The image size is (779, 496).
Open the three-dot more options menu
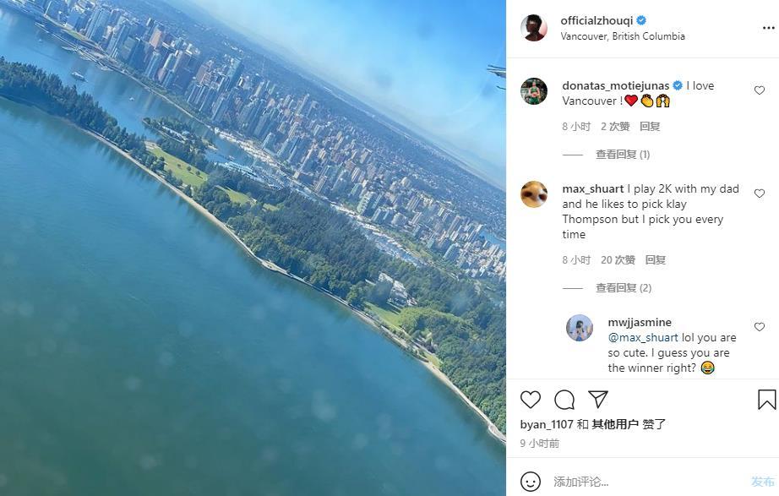(768, 29)
